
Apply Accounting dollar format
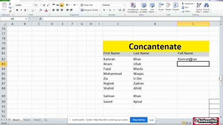[x=104, y=10]
